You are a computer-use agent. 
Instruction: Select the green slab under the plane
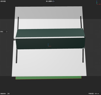[x=48, y=78]
